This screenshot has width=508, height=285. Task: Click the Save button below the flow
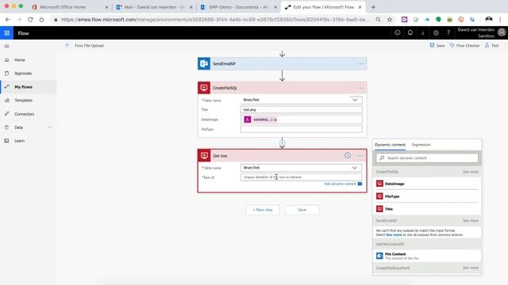pyautogui.click(x=302, y=210)
